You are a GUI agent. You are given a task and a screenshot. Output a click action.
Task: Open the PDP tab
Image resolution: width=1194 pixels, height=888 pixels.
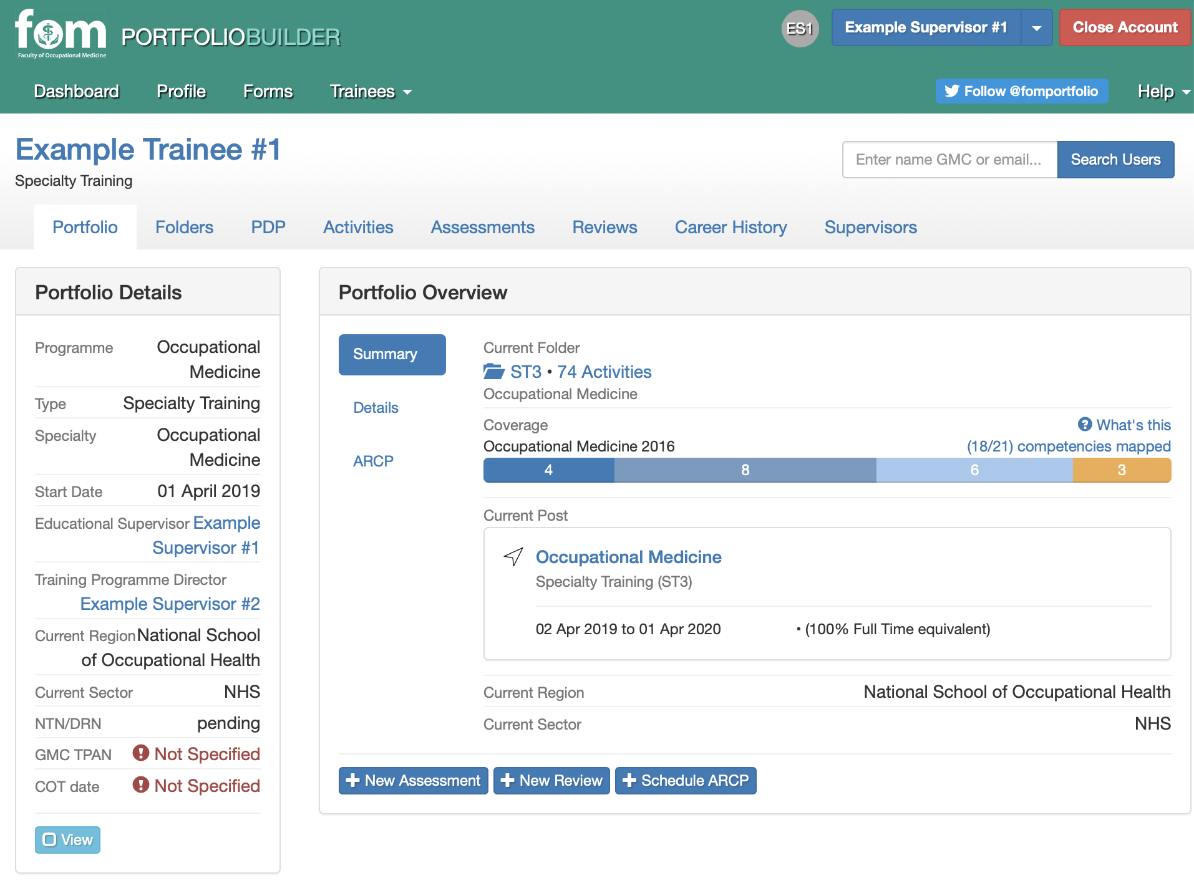[268, 227]
